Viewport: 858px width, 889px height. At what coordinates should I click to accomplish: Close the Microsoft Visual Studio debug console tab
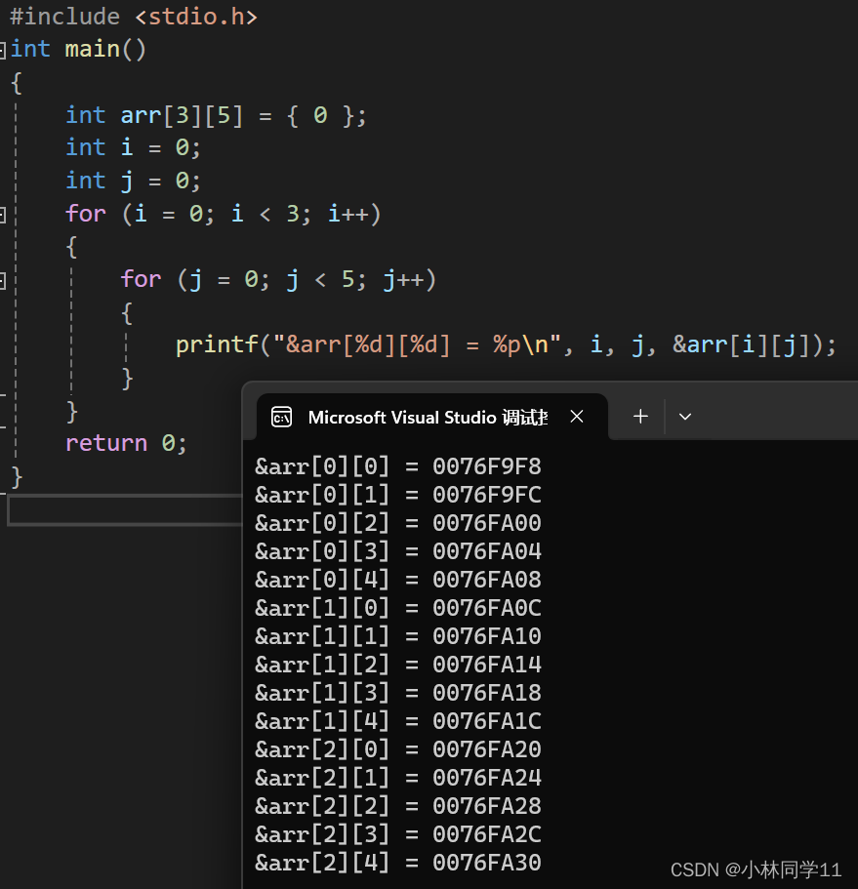click(x=577, y=417)
